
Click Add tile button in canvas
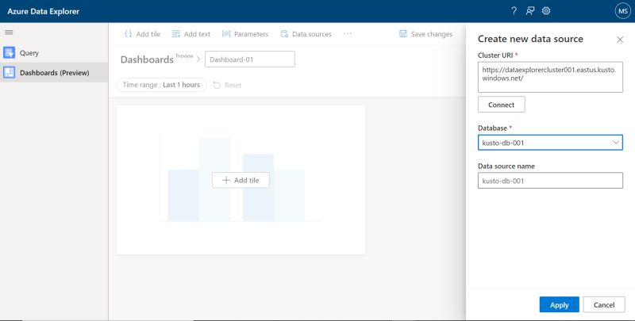pos(241,180)
